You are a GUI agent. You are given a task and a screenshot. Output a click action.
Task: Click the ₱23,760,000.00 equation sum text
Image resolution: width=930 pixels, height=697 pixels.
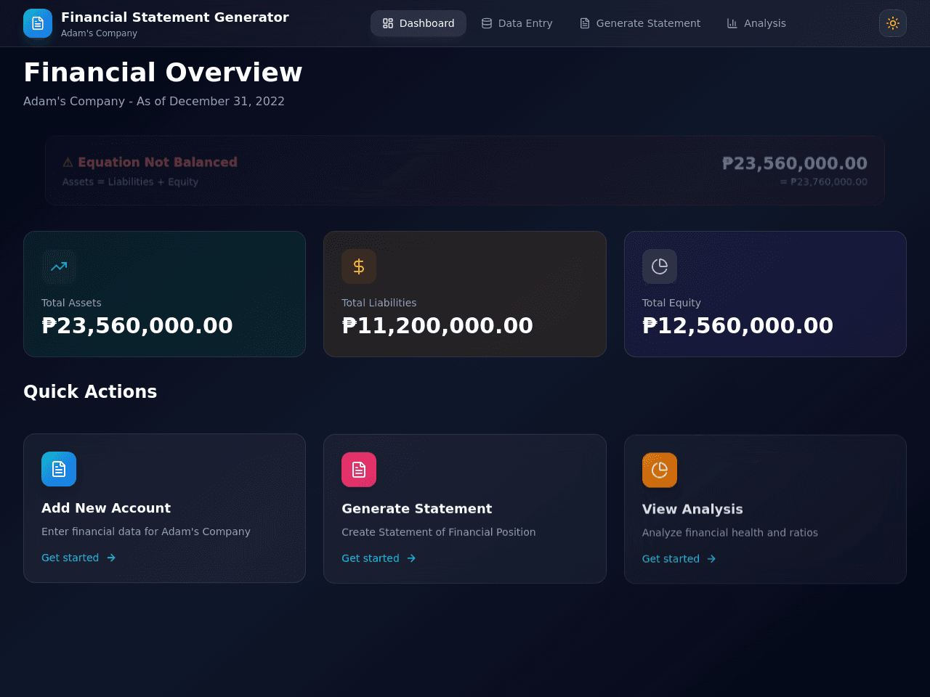click(x=824, y=182)
